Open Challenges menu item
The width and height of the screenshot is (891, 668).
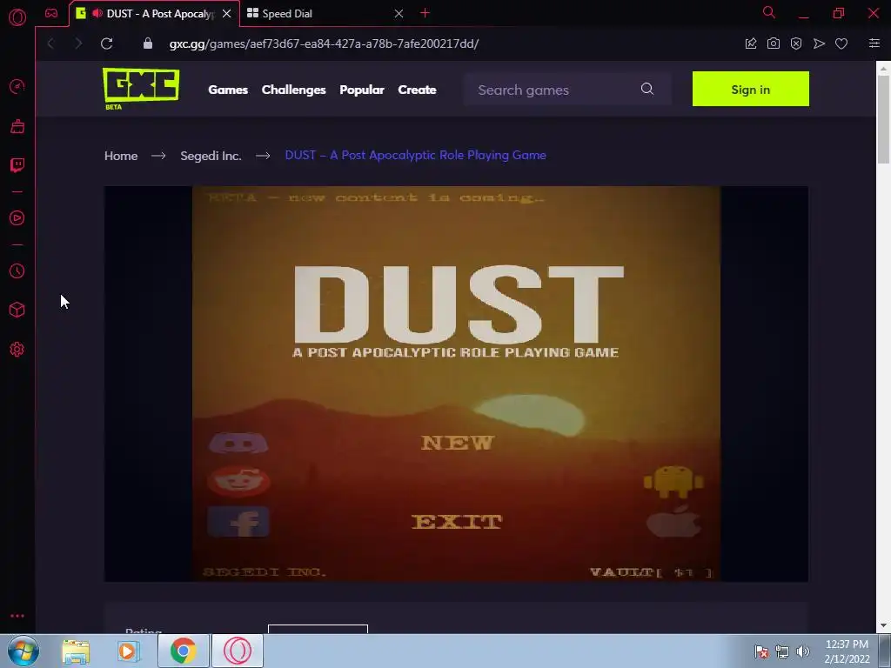point(294,90)
